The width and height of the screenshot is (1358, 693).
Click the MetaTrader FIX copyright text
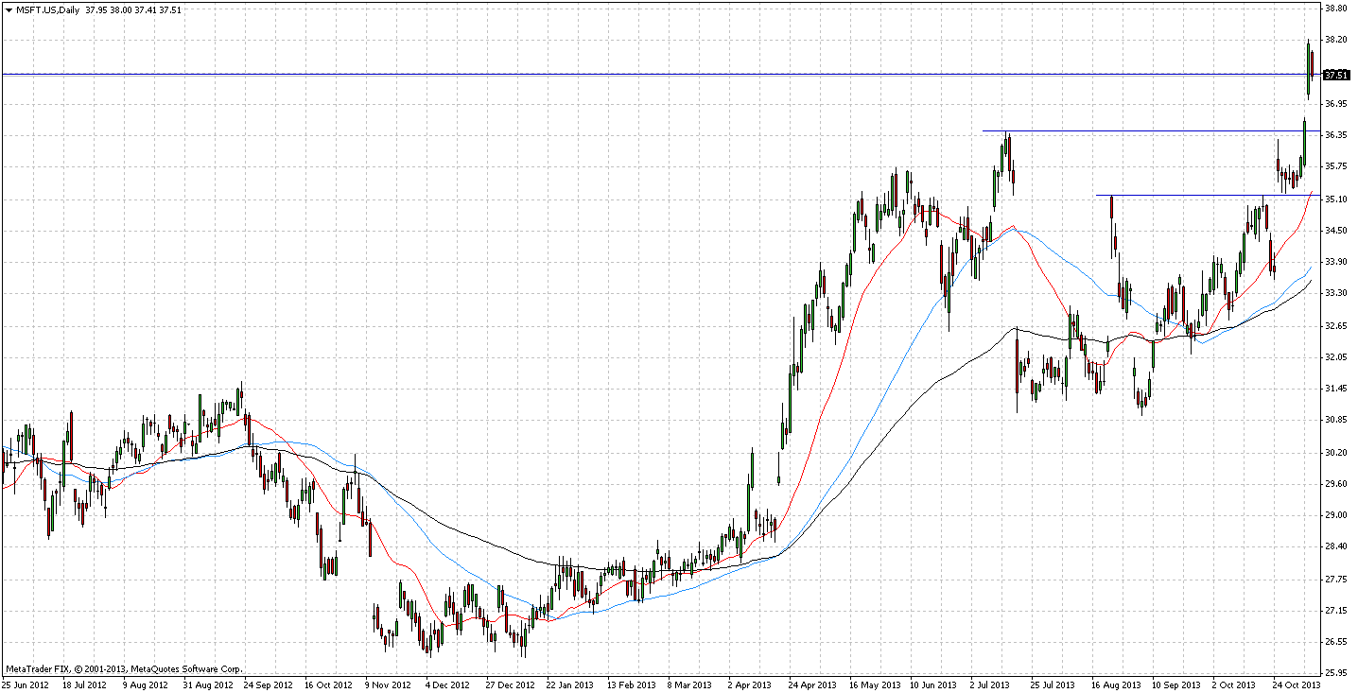pos(123,668)
